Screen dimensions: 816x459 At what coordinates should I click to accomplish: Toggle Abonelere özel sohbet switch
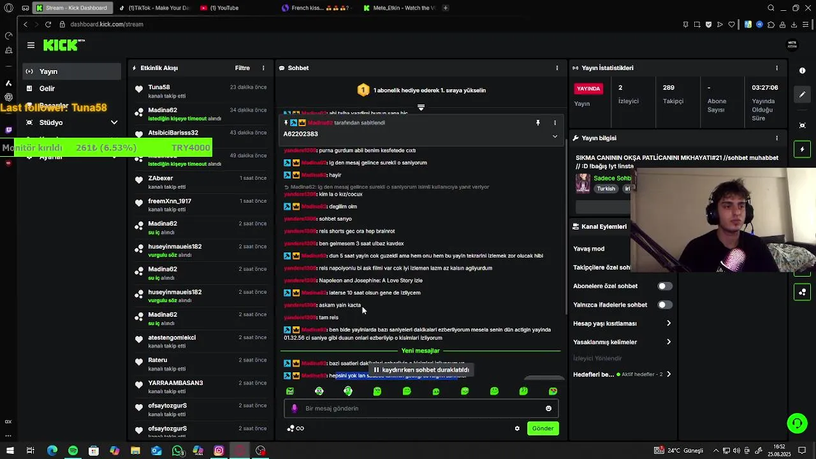[664, 286]
